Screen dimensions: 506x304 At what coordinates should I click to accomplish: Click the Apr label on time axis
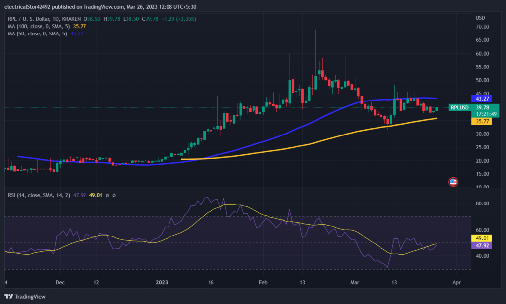[456, 282]
